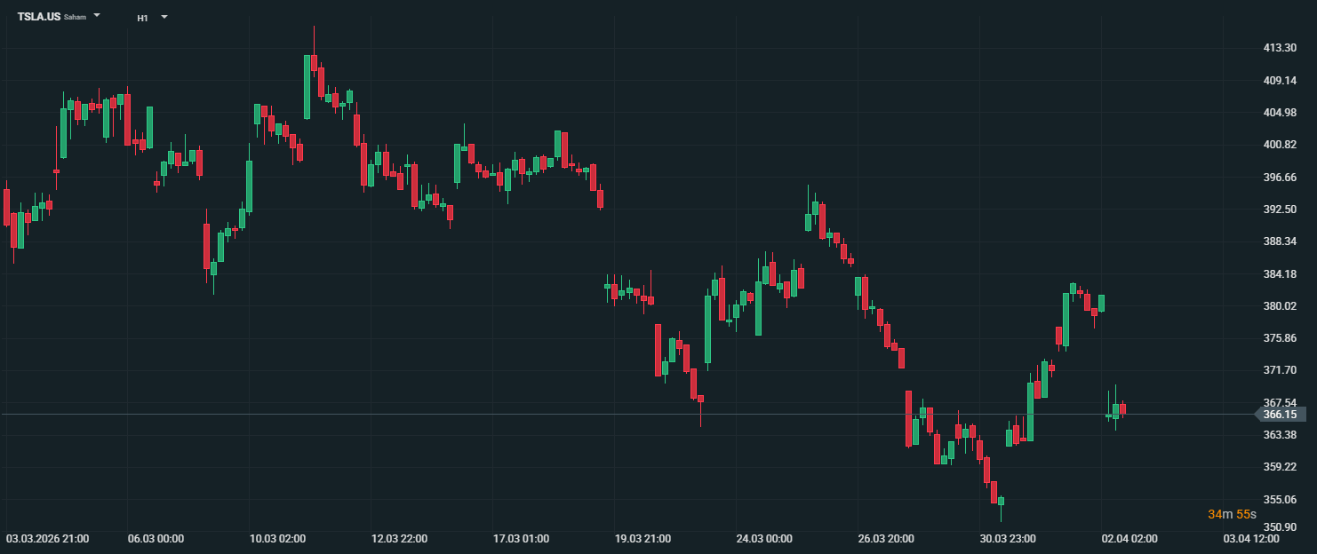Click the 413.30 price axis label
1317x554 pixels.
[x=1279, y=48]
